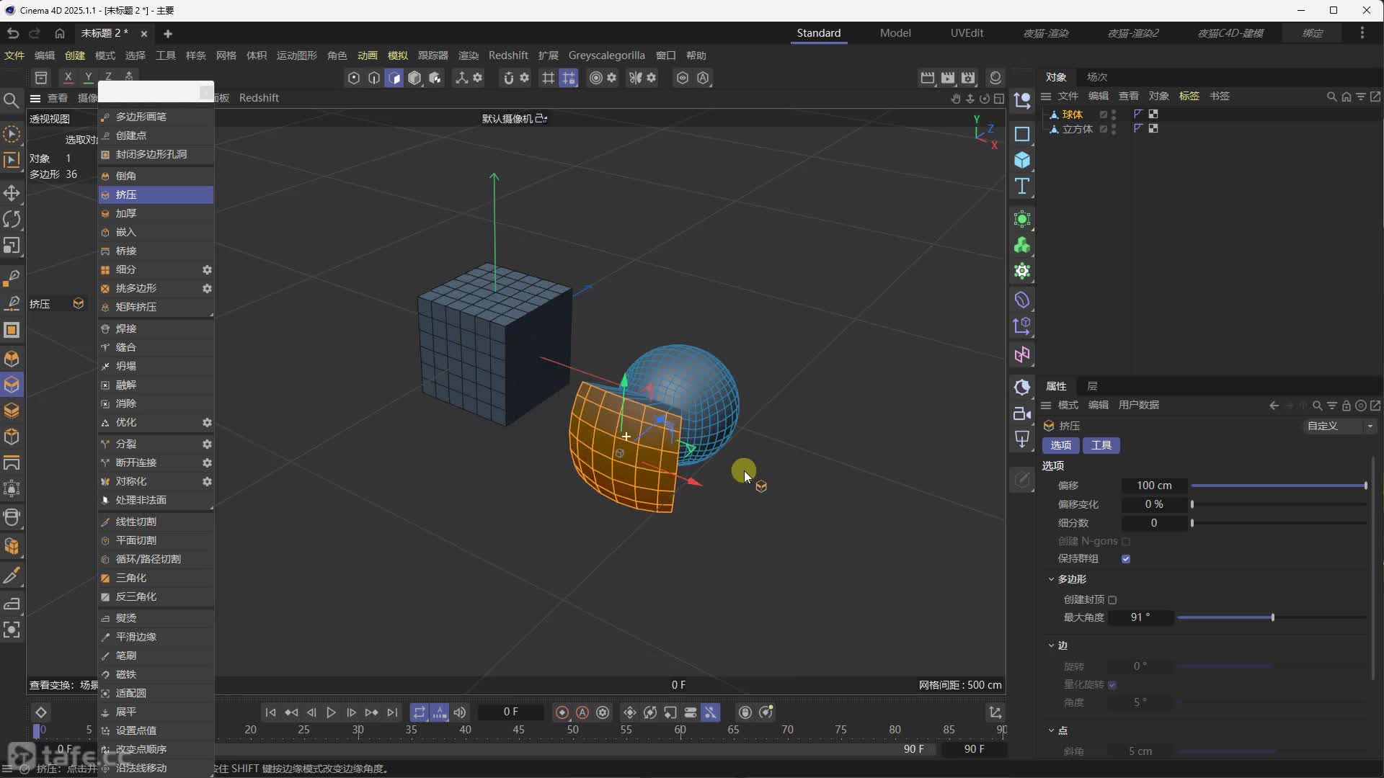
Task: Open search in the object manager
Action: [1331, 97]
